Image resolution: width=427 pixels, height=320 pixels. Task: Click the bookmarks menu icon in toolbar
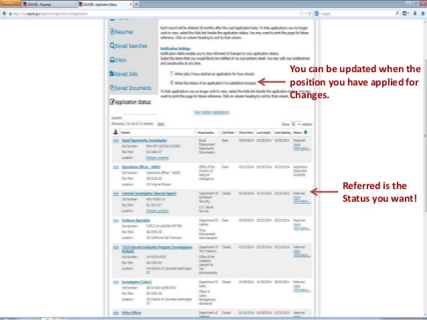point(406,13)
